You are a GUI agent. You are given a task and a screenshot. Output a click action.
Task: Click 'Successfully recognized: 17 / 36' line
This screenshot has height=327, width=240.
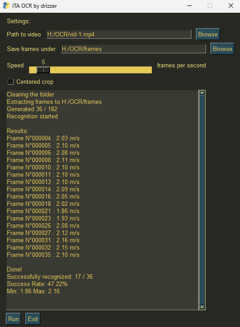[x=50, y=277]
